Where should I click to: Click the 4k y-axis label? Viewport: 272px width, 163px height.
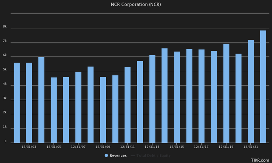point(5,84)
